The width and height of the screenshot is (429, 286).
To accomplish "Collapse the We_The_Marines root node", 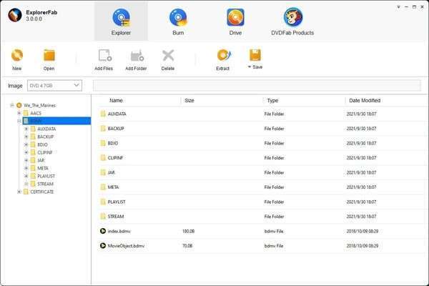I will coord(12,105).
